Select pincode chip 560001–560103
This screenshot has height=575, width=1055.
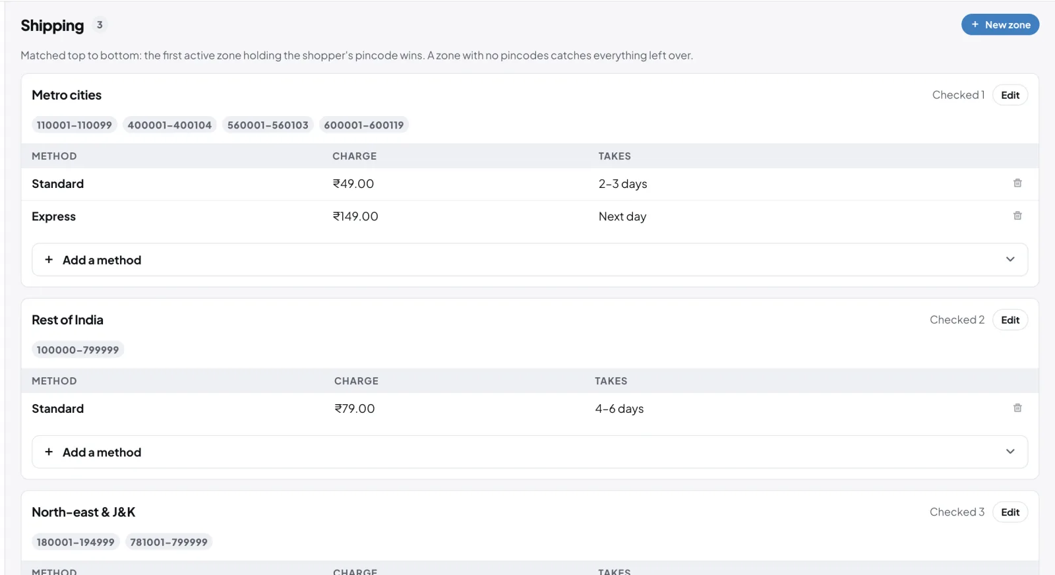268,125
